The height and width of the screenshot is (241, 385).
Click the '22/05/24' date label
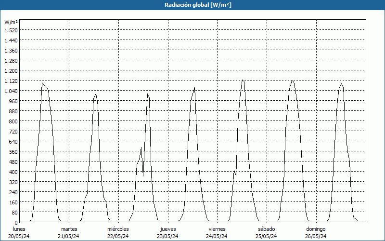[x=118, y=236]
